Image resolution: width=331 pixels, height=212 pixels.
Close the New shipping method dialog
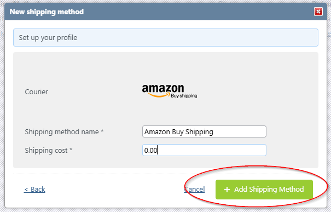click(x=318, y=12)
